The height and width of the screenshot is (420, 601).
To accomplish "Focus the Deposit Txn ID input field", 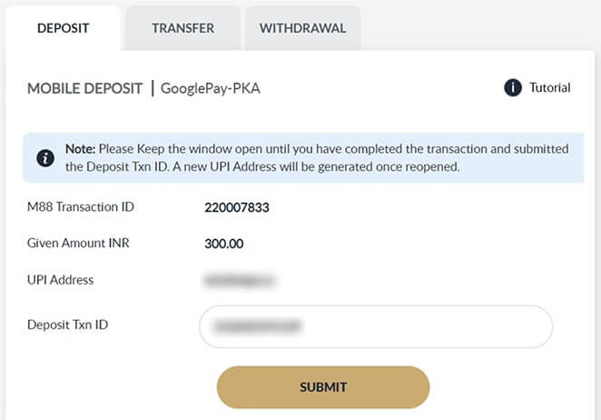I will point(375,325).
